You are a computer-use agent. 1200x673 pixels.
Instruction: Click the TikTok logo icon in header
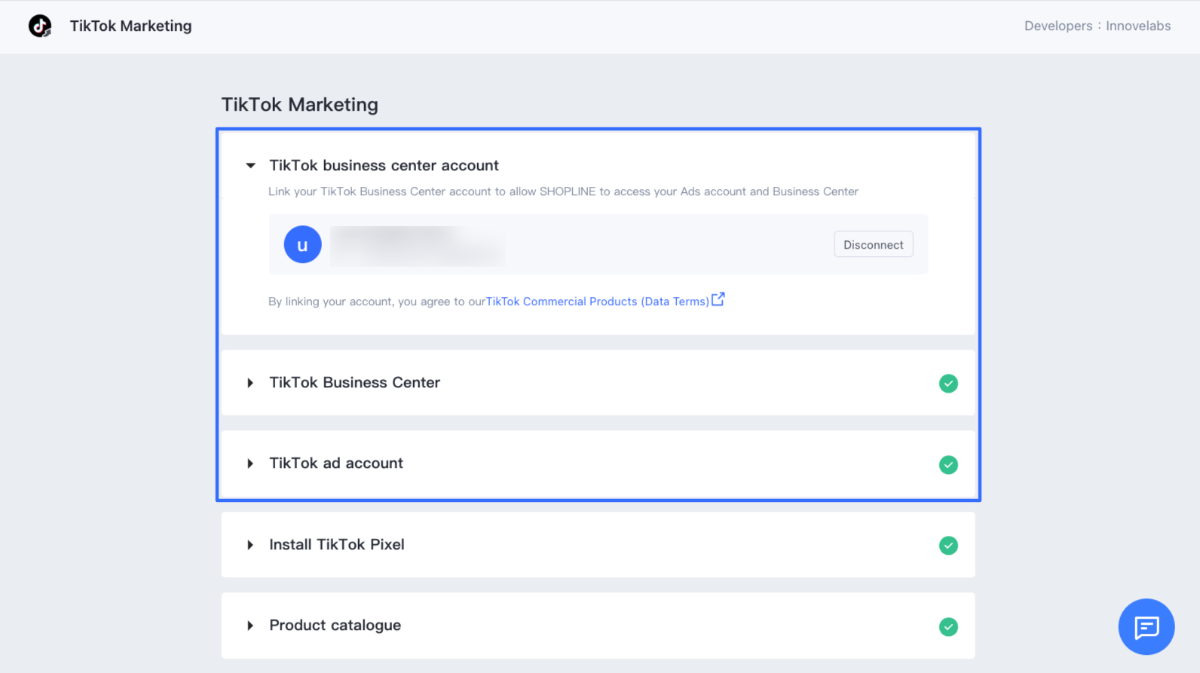click(40, 26)
